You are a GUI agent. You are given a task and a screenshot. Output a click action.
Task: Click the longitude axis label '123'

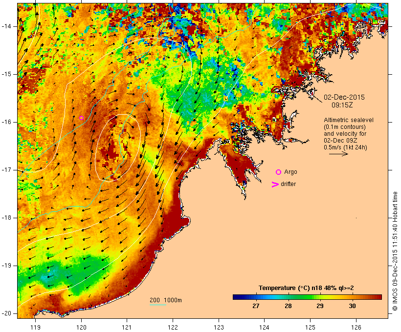tap(219, 327)
